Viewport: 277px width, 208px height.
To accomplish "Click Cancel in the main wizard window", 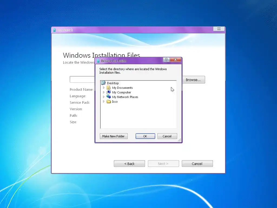I will point(197,164).
